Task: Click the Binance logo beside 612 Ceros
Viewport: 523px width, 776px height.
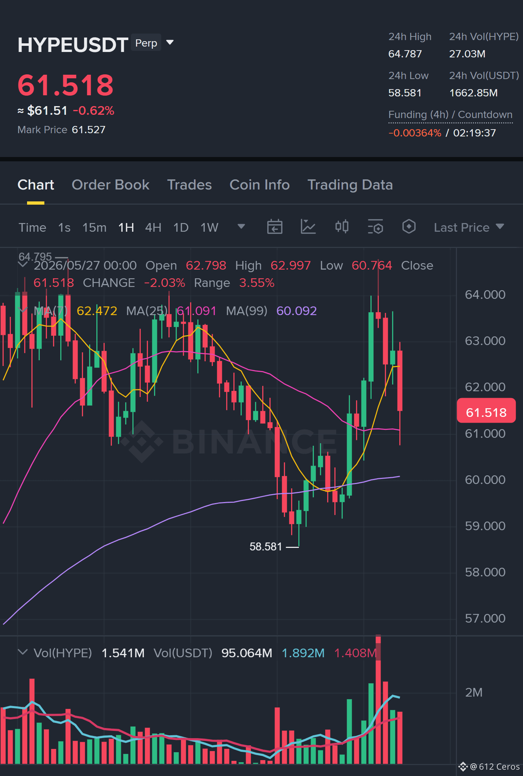Action: tap(463, 766)
